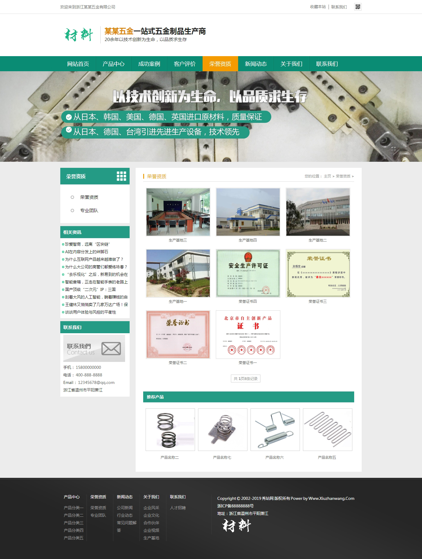The image size is (422, 559).
Task: Click the envelope Contact us banner
Action: click(94, 348)
